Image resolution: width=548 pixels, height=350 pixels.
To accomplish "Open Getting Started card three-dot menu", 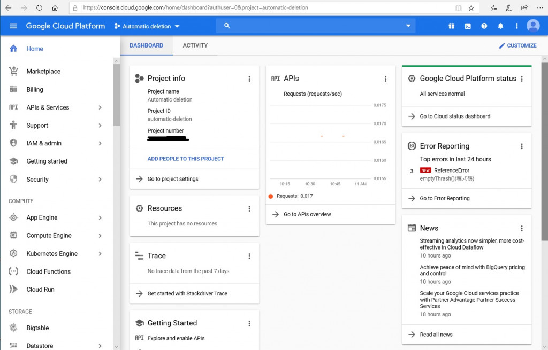I will click(249, 323).
